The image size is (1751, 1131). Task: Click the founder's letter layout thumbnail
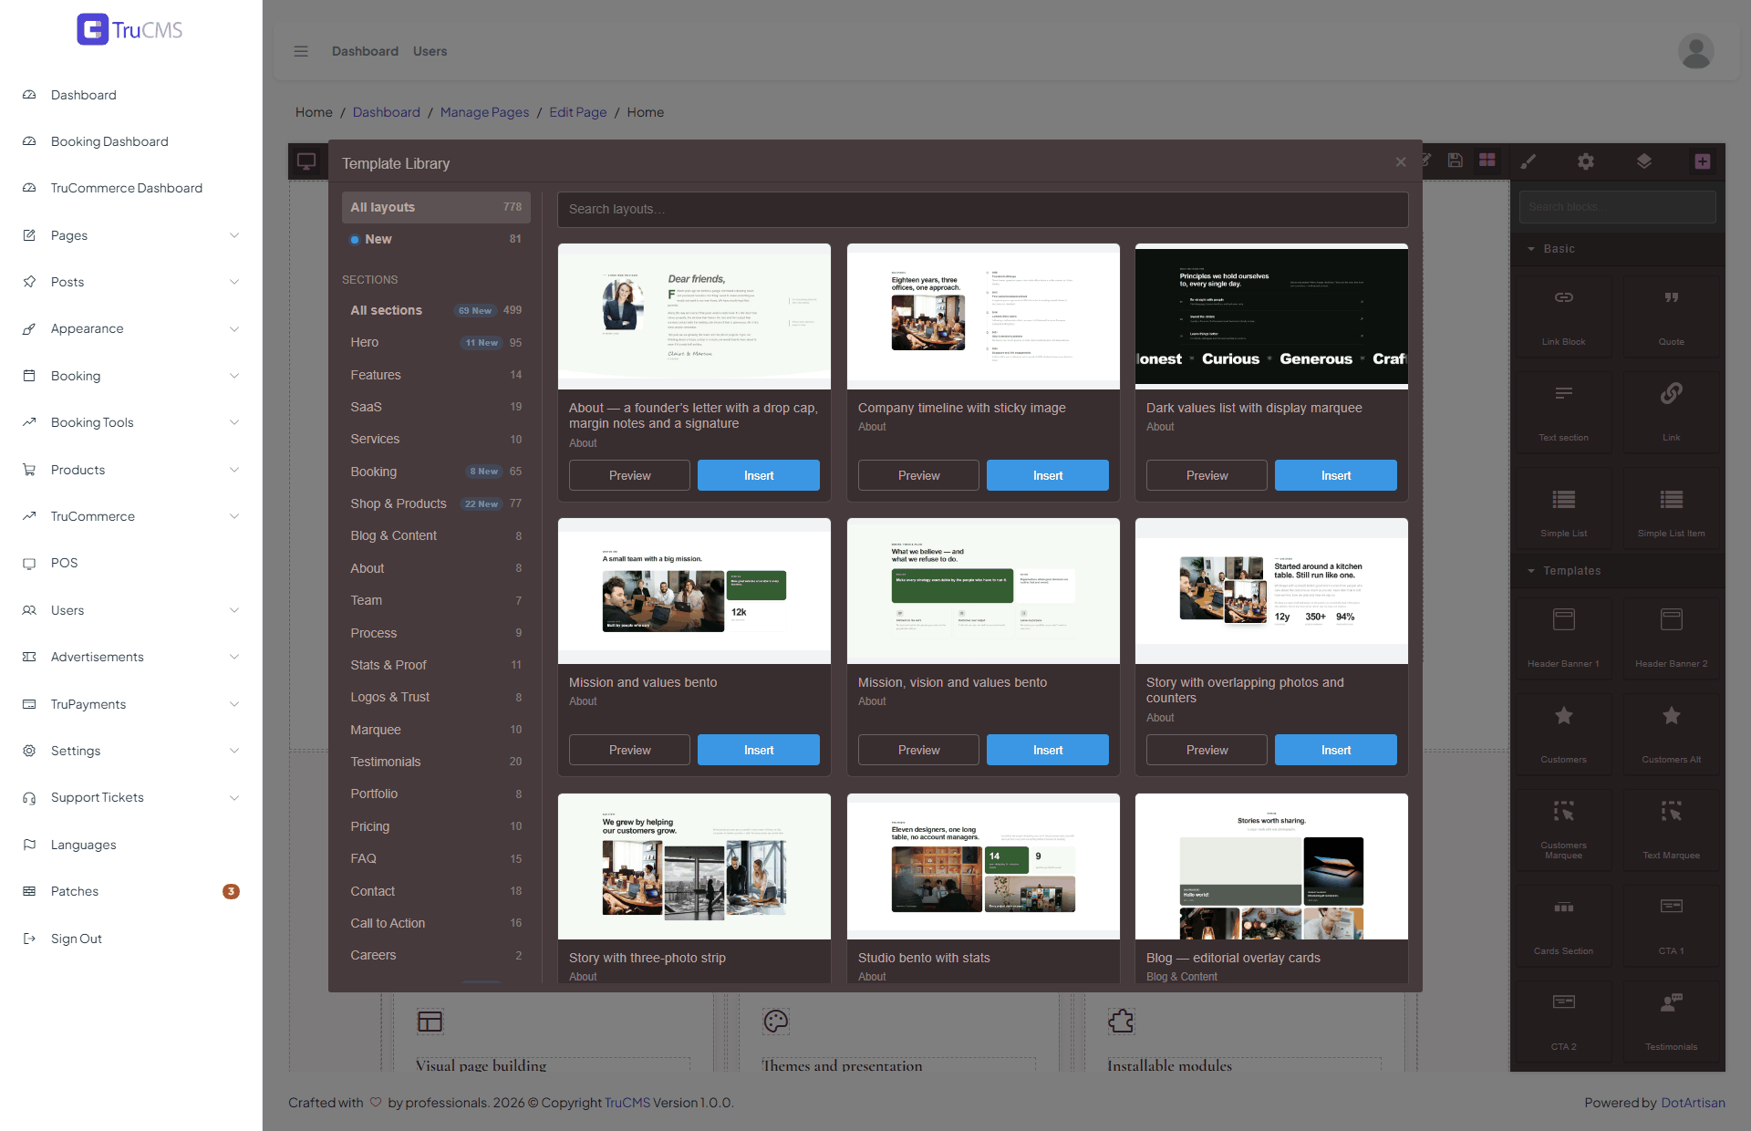click(694, 316)
